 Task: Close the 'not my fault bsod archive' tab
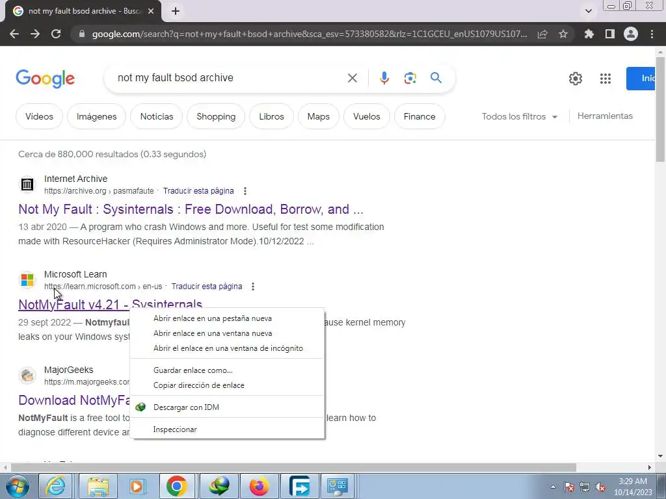click(x=151, y=11)
